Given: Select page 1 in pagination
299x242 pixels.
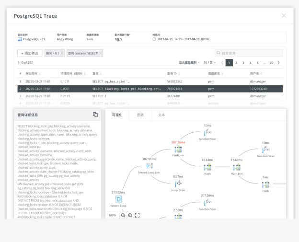Looking at the screenshot, I should (x=229, y=63).
